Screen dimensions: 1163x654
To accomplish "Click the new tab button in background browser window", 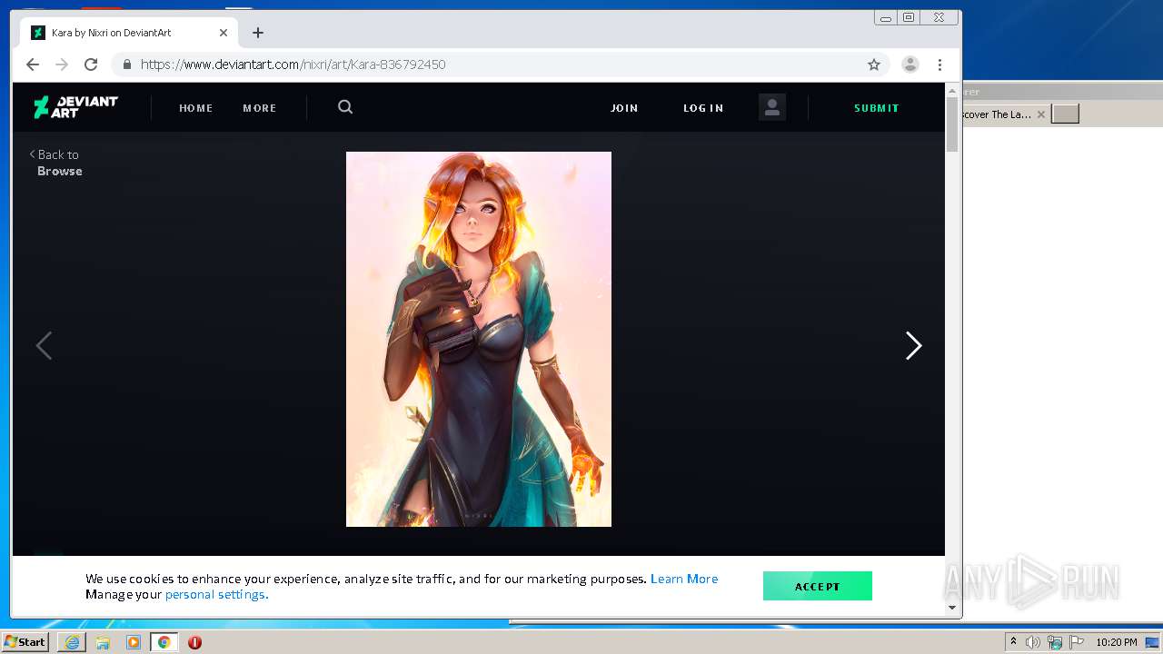I will coord(1065,114).
